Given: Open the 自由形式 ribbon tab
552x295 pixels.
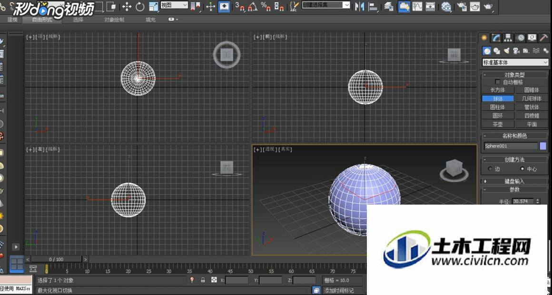Looking at the screenshot, I should [x=42, y=20].
